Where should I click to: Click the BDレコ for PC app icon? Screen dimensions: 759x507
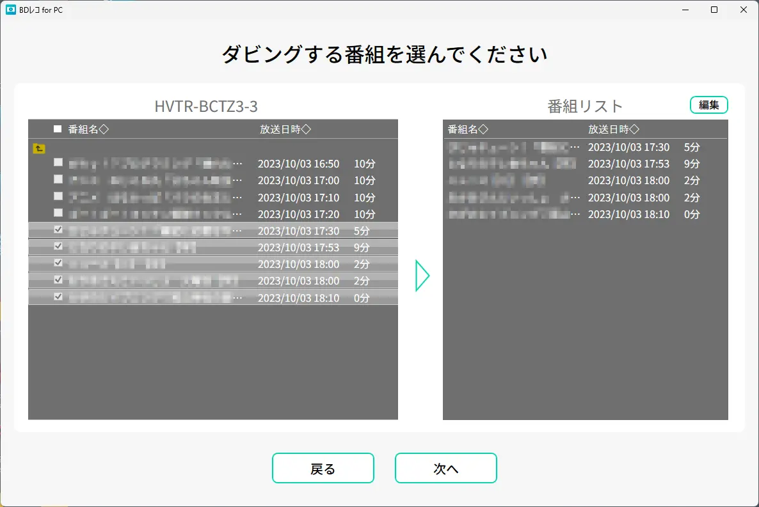point(11,10)
